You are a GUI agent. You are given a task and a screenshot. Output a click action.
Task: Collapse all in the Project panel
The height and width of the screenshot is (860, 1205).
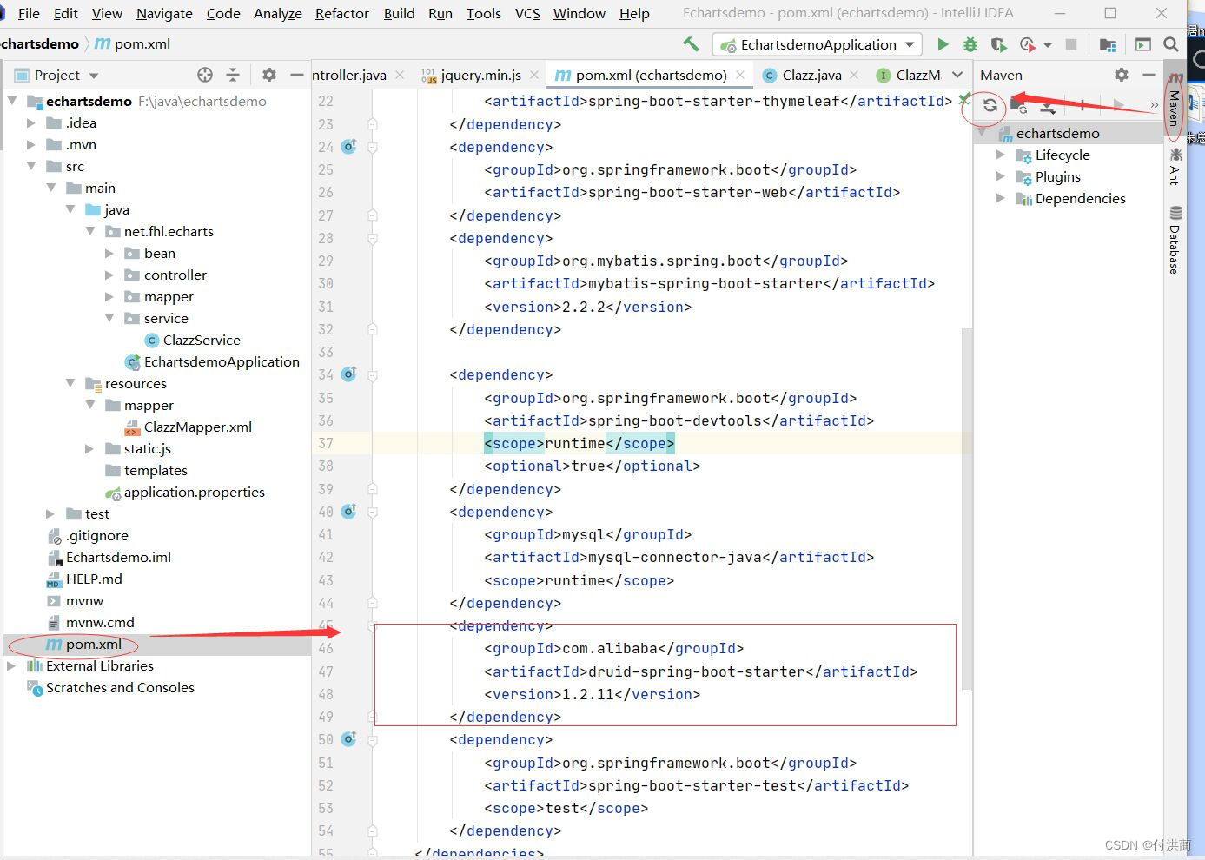(233, 75)
